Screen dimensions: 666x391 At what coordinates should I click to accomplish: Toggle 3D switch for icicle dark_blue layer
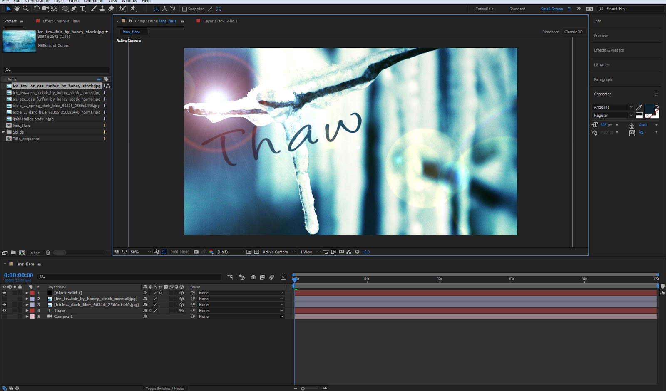(181, 304)
